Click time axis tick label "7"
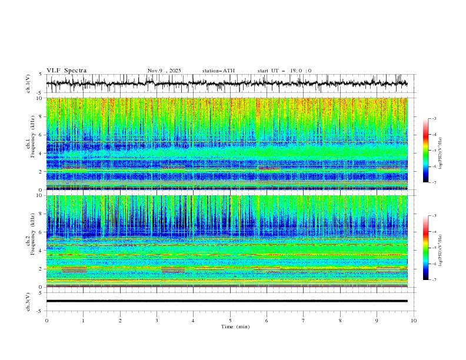Screen dimensions: 466x360 [x=304, y=321]
